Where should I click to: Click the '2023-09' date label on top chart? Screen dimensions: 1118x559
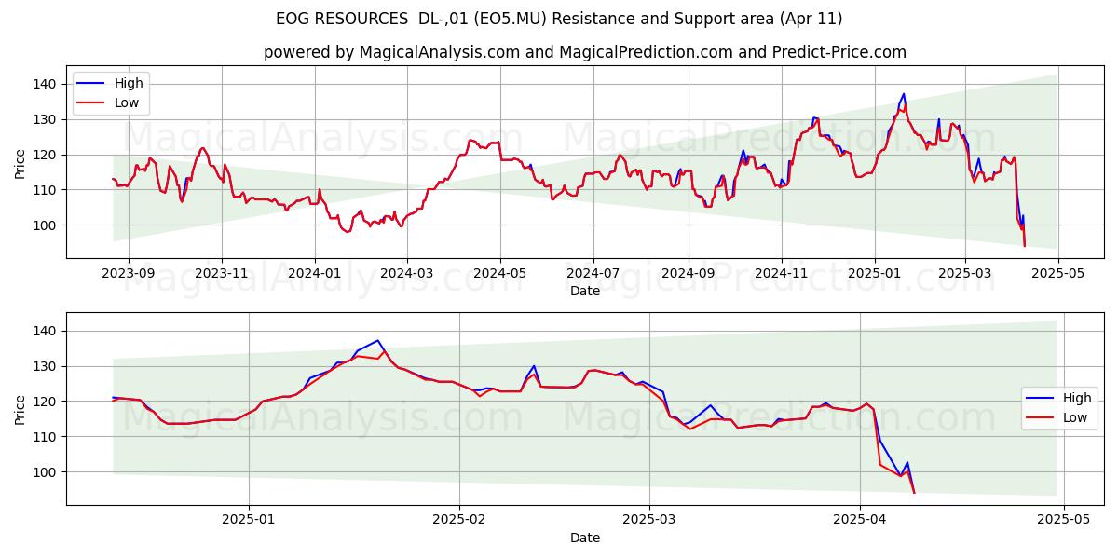(x=128, y=275)
